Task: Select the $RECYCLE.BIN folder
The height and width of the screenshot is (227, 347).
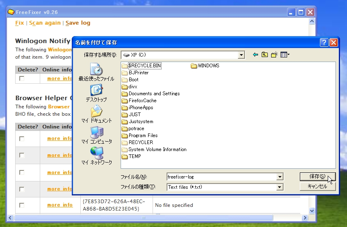Action: (x=142, y=66)
